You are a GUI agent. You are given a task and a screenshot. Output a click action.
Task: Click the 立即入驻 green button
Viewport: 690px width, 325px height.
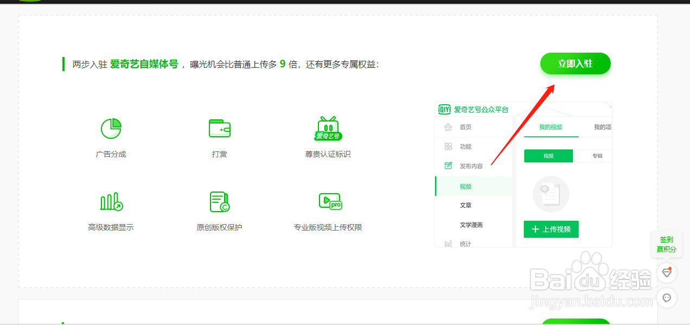(575, 63)
